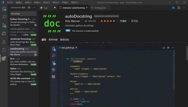Open the Search view in activity bar
Screen dimensions: 188x107
pos(4,17)
